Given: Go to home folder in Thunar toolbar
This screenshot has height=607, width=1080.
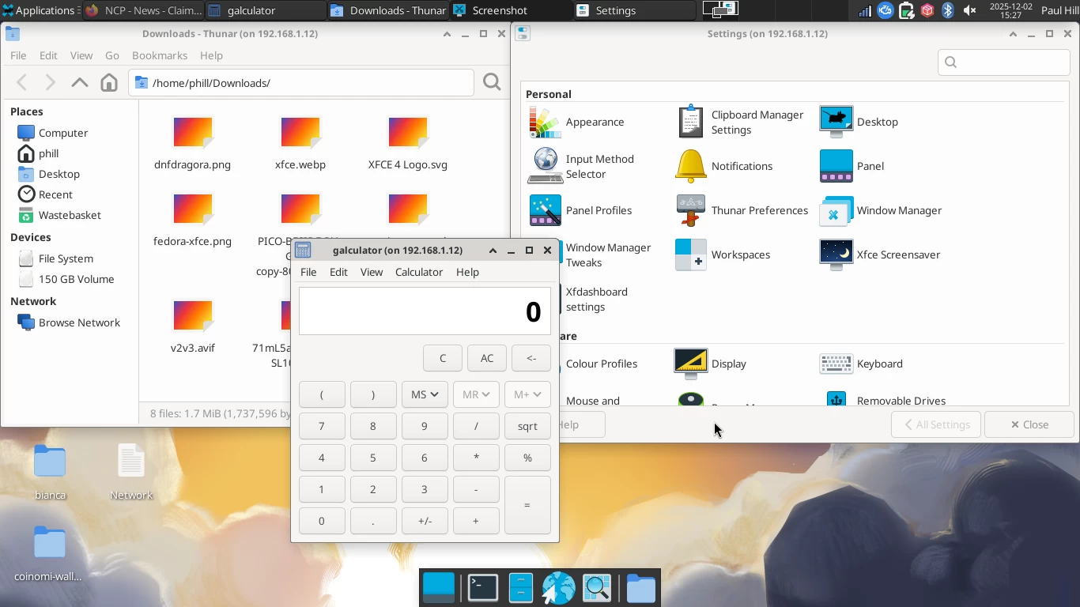Looking at the screenshot, I should pyautogui.click(x=109, y=83).
